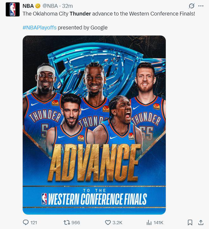Click the 121 replies count
Image resolution: width=209 pixels, height=229 pixels.
(x=34, y=223)
